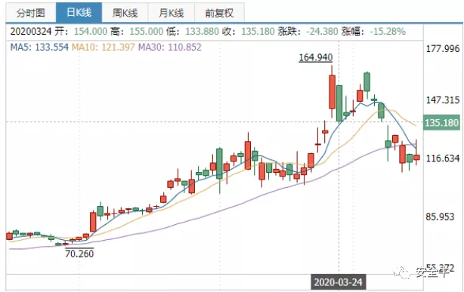Click the 177.996 axis price label
464x292 pixels.
[443, 48]
